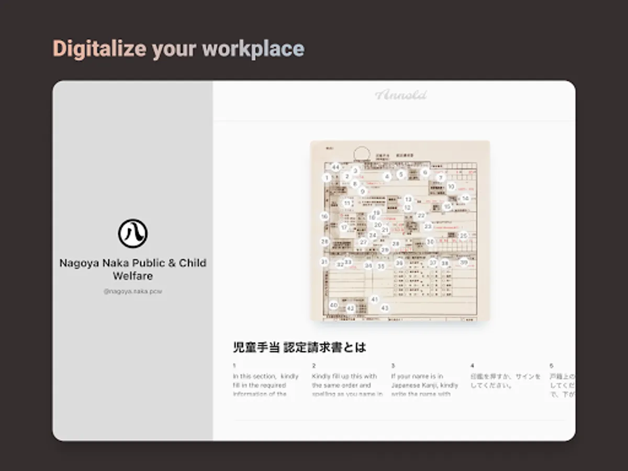Select annotation marker 21 on the form
The image size is (628, 471).
coord(385,230)
